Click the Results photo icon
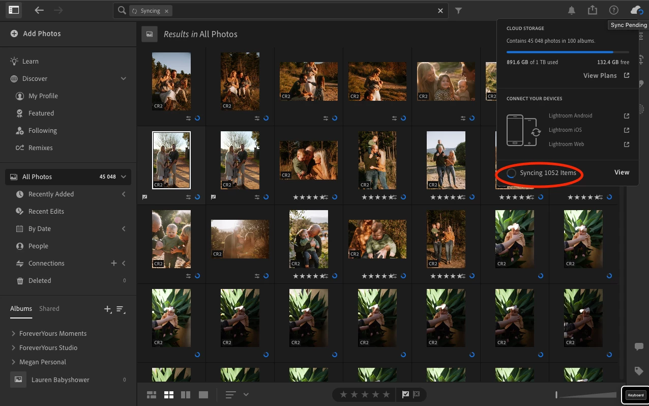Screen dimensions: 649x406 150,34
